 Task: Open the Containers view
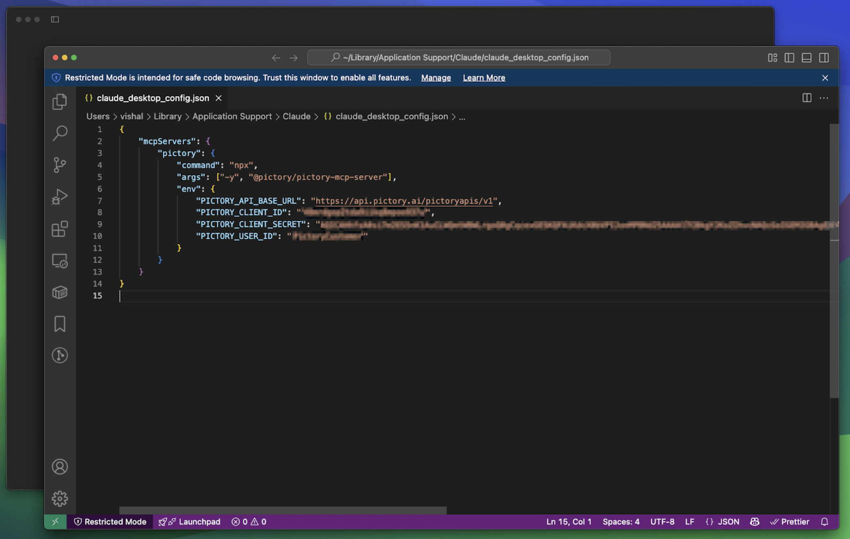pos(60,293)
